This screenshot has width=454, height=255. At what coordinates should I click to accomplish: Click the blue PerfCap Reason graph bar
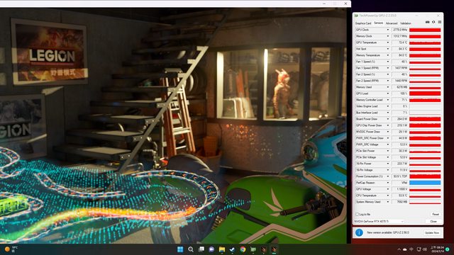pyautogui.click(x=425, y=183)
